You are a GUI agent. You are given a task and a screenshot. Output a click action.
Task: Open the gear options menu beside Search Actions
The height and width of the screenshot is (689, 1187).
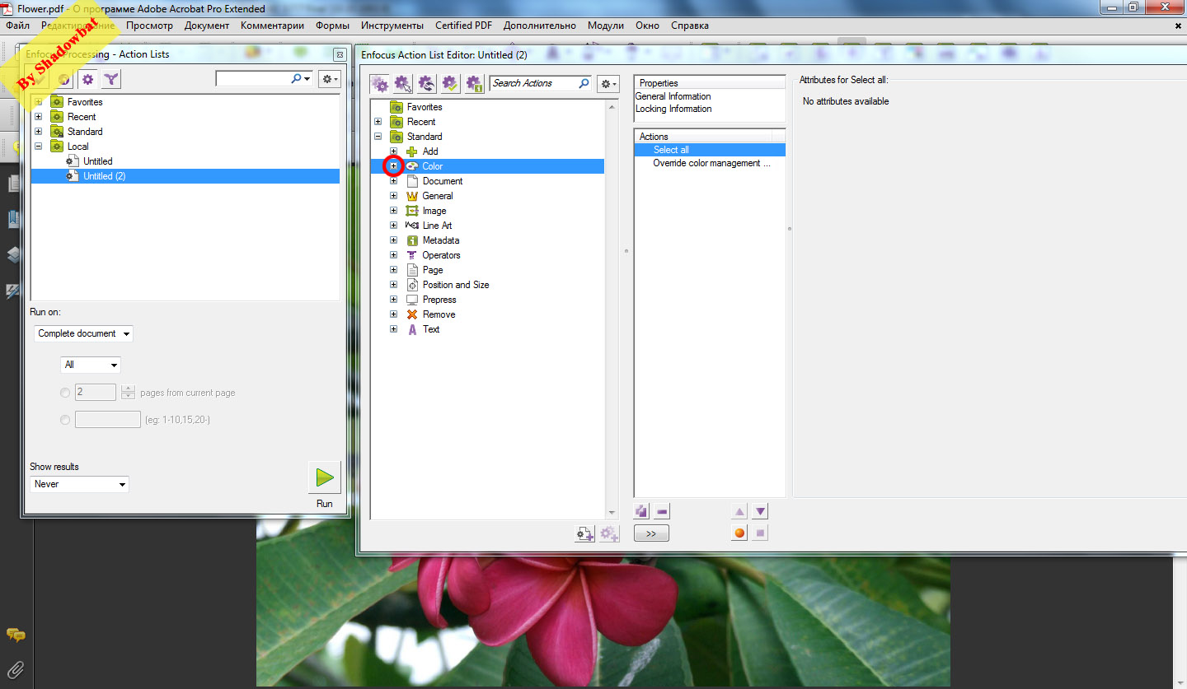[x=608, y=83]
